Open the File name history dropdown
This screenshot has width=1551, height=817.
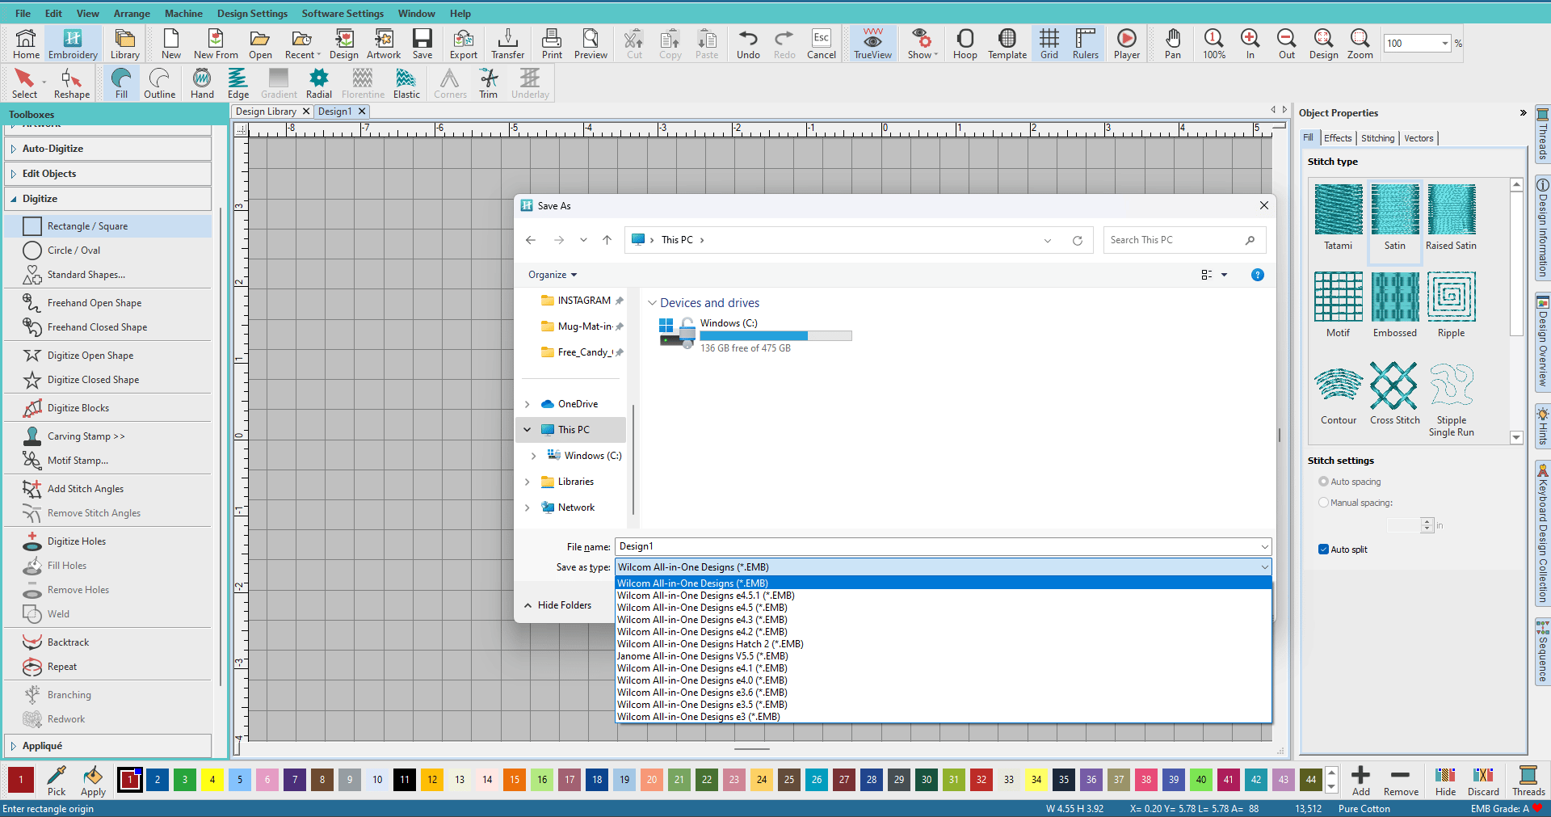(1264, 547)
